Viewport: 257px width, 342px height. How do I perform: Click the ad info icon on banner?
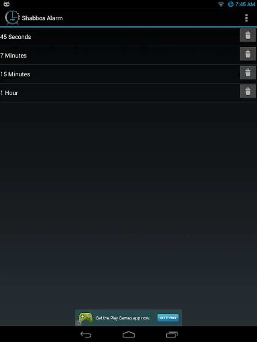point(78,323)
